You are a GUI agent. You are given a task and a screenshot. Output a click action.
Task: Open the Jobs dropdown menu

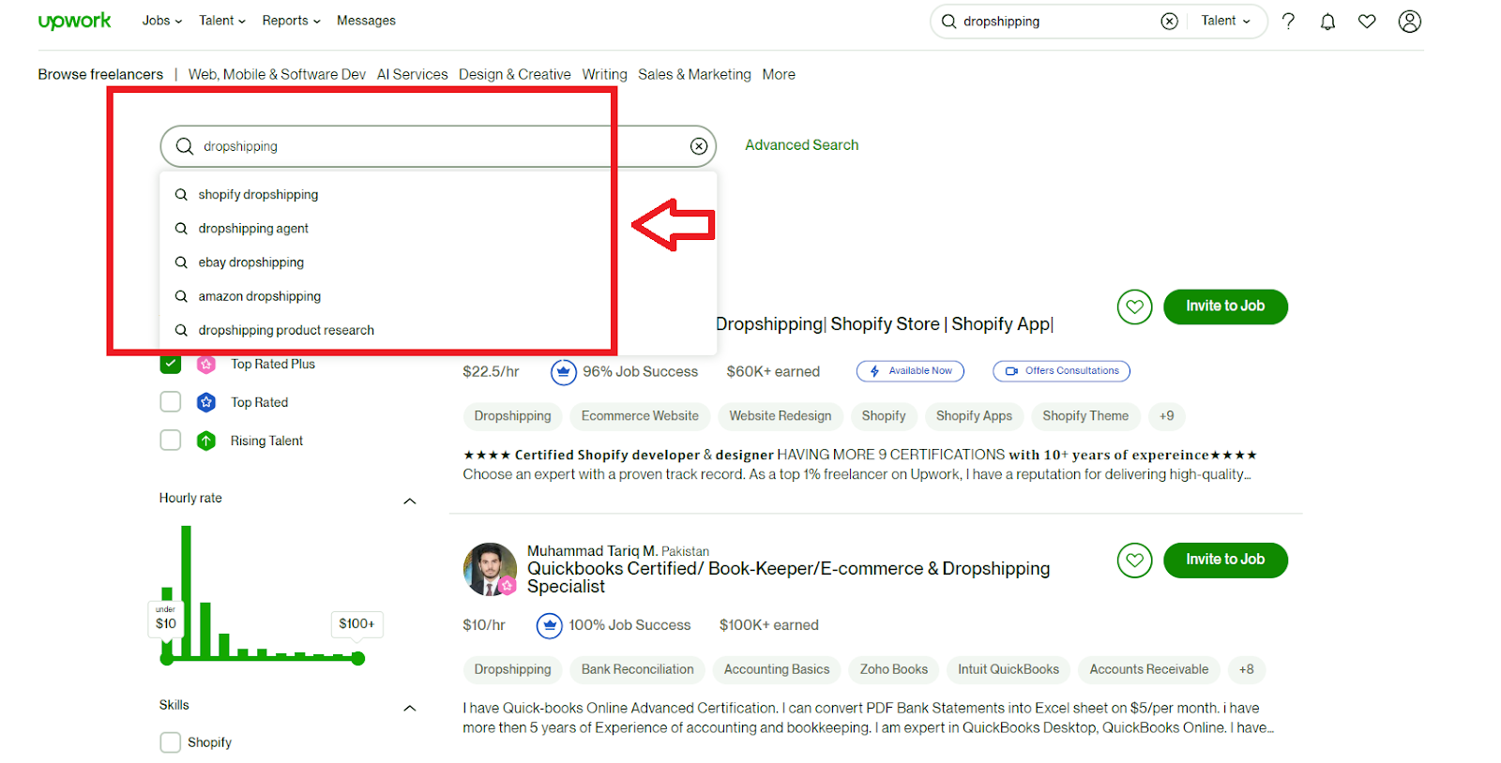coord(161,21)
